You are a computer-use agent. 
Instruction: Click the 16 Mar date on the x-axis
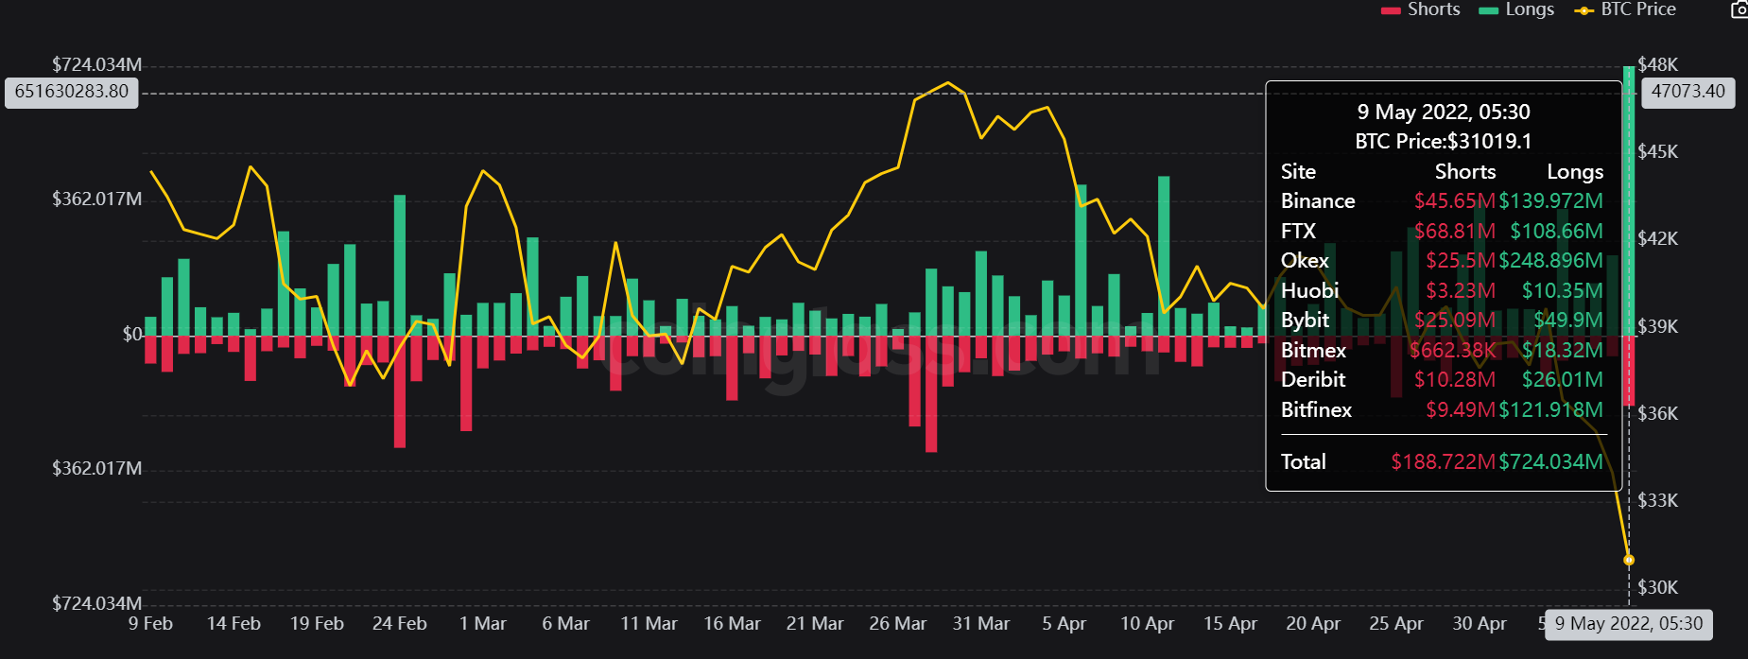click(732, 624)
